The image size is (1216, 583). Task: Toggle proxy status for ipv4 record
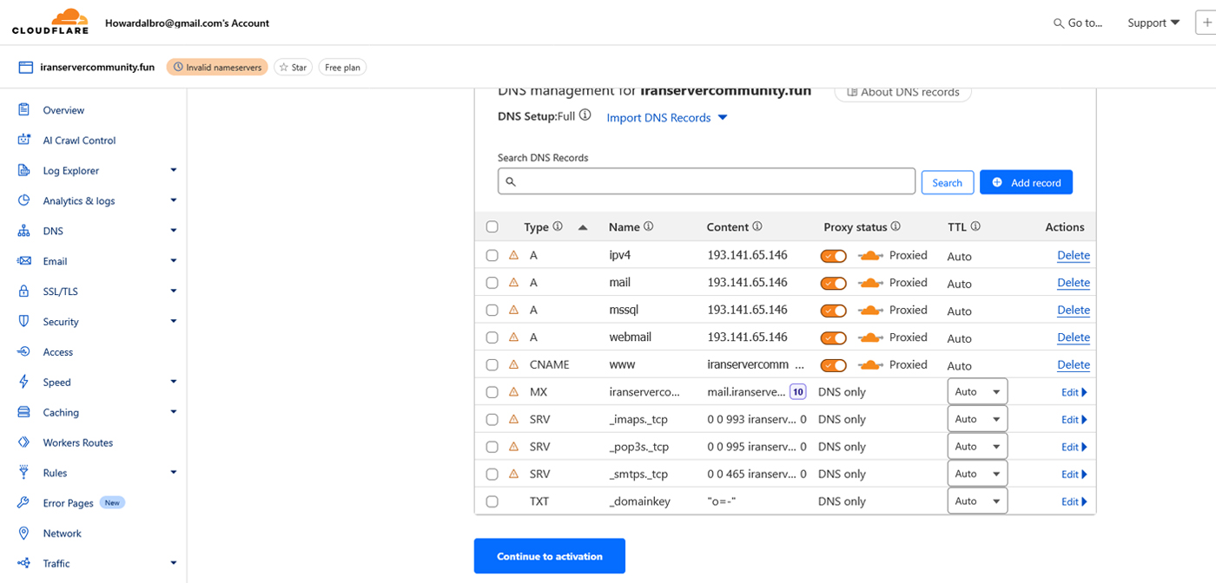click(834, 256)
